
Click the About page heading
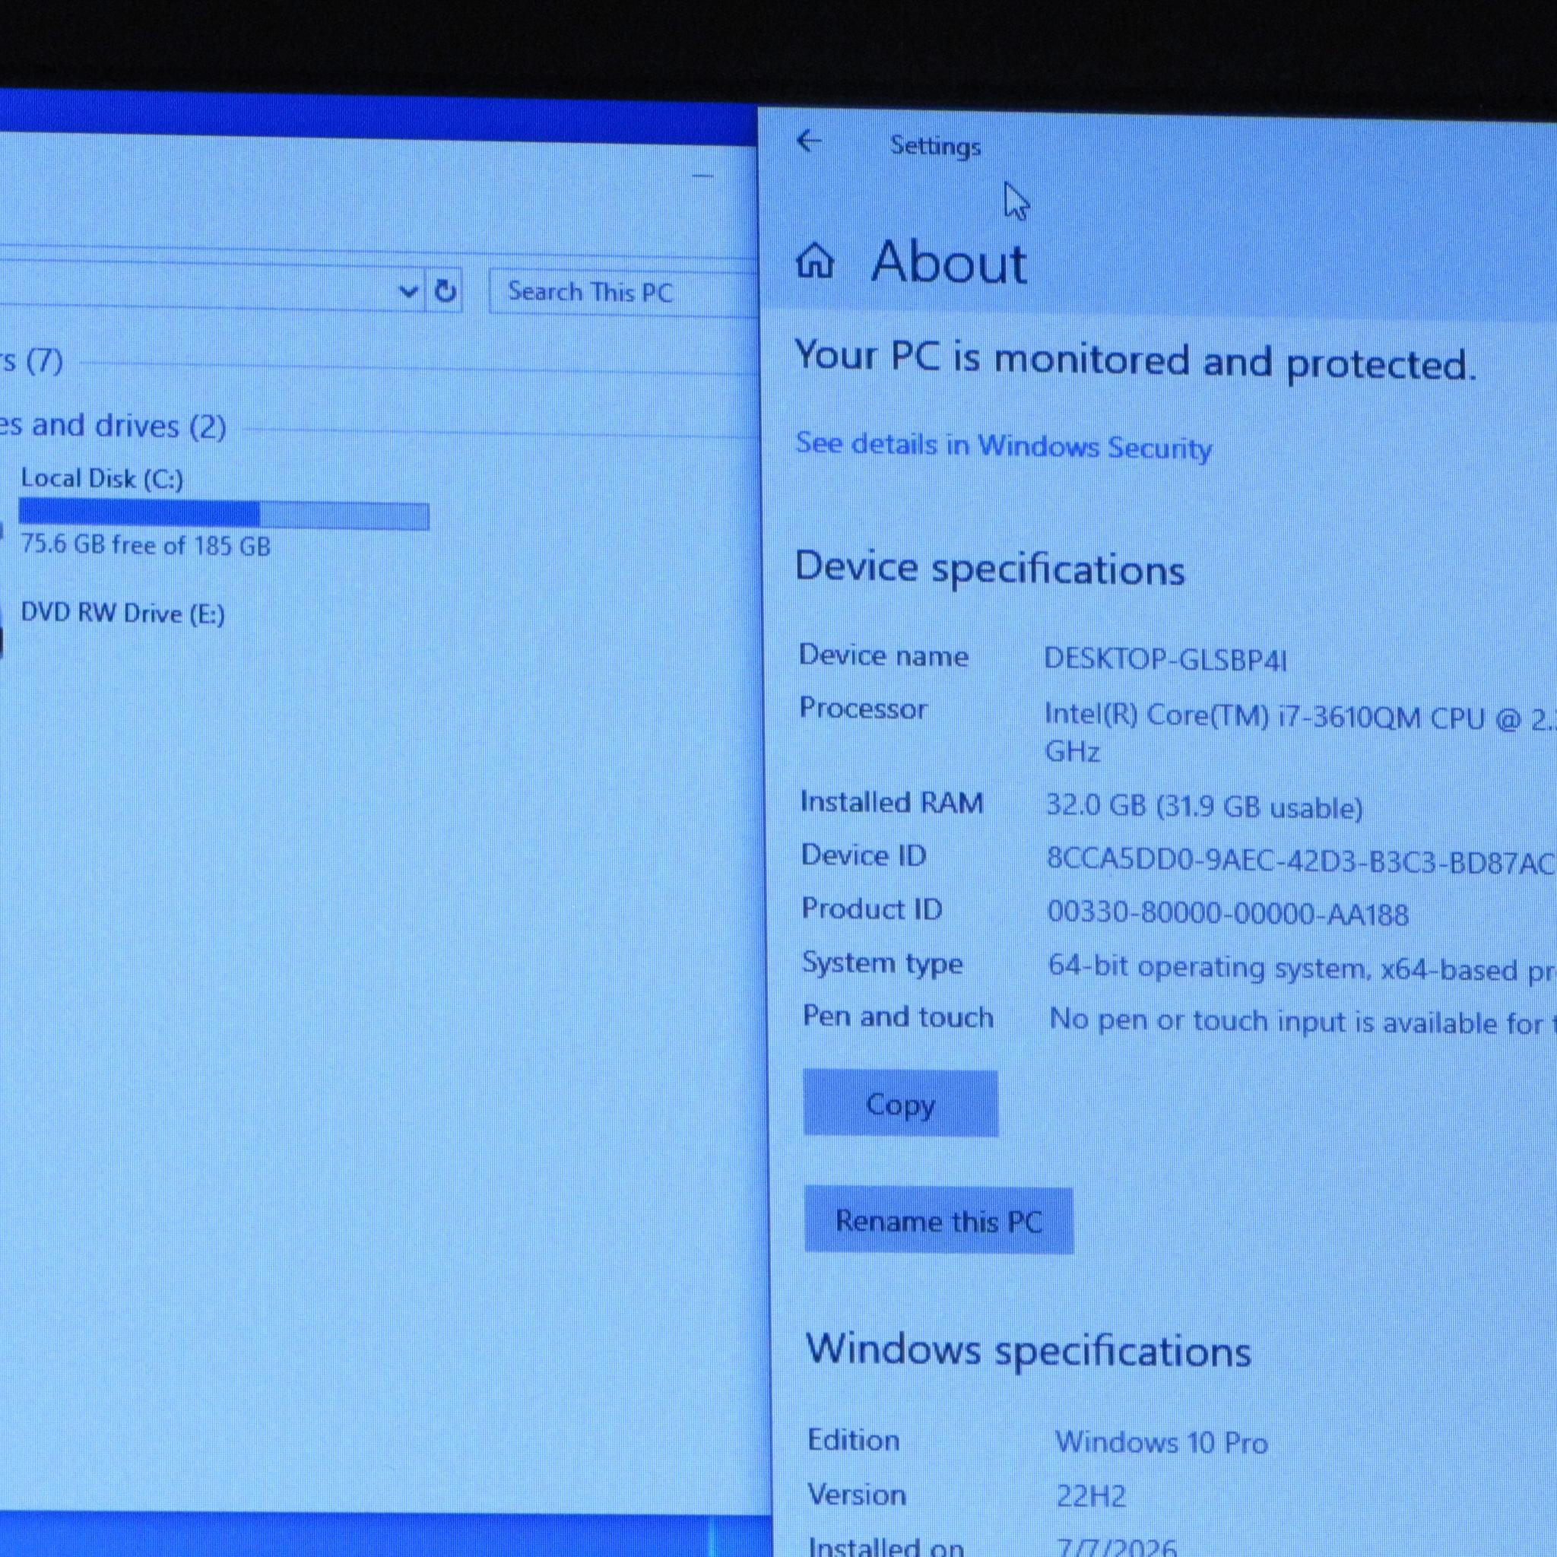pos(949,262)
